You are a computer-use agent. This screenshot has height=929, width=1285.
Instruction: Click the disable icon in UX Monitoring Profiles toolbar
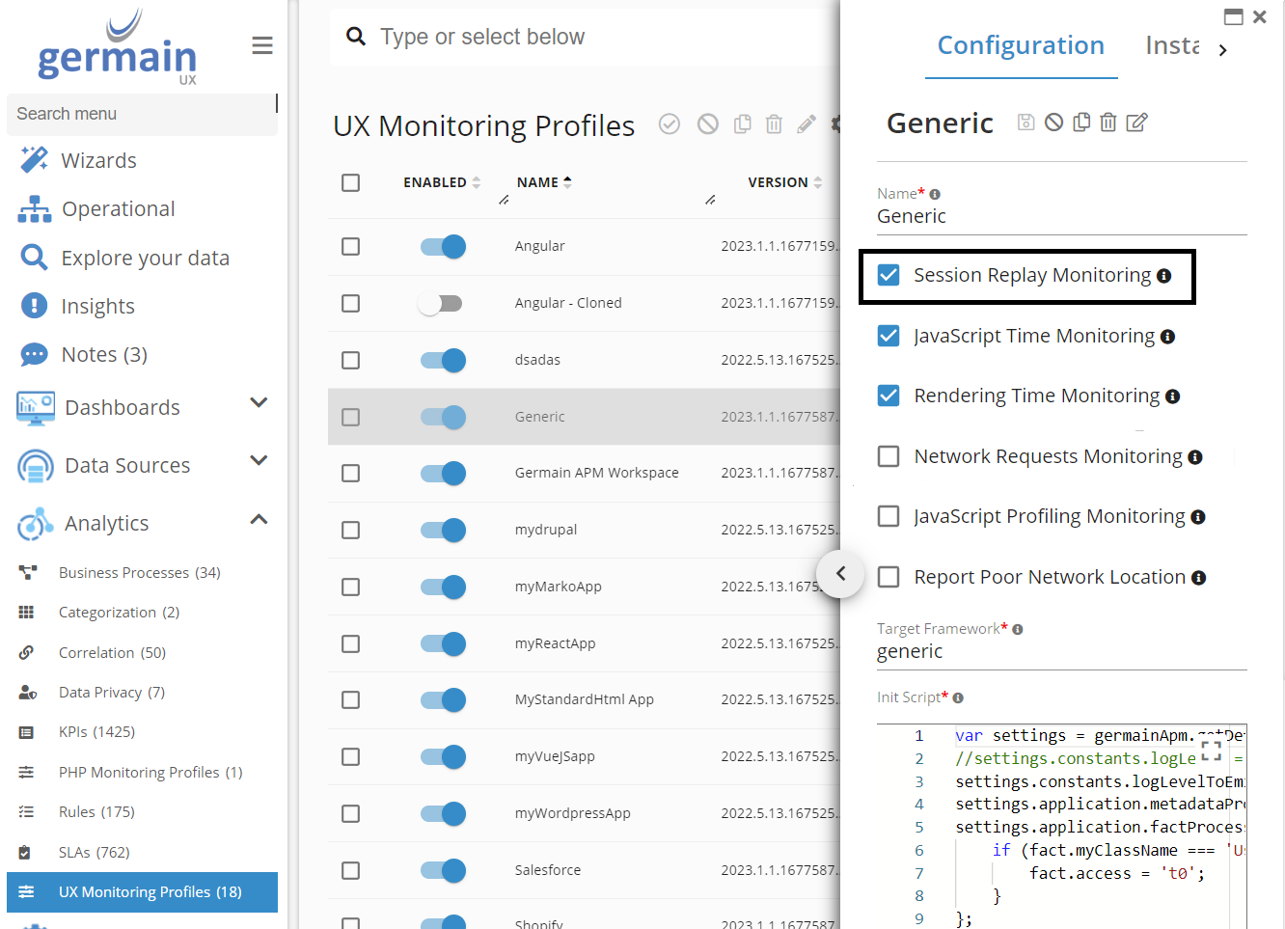(708, 124)
